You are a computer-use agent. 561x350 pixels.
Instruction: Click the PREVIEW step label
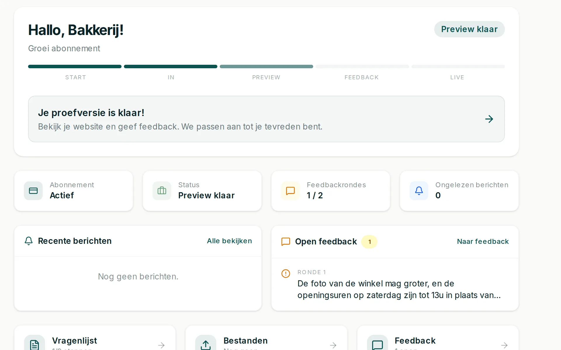coord(266,77)
